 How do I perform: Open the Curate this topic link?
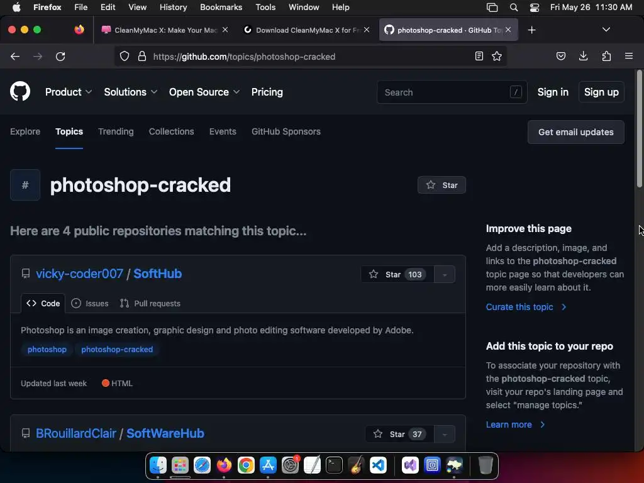point(526,307)
